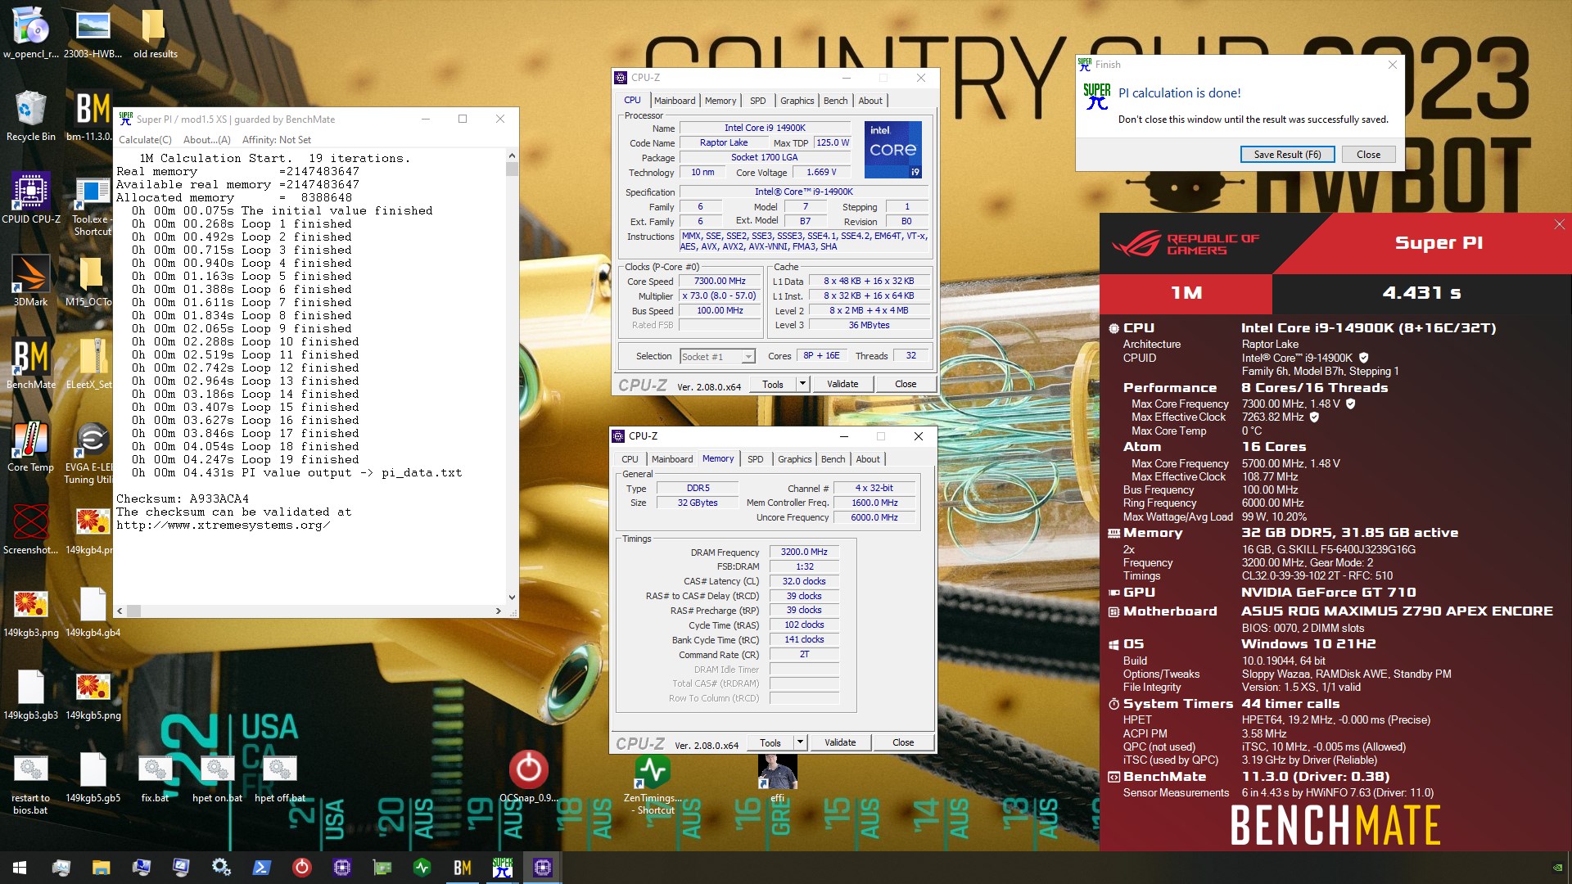Screen dimensions: 1572x884
Task: Open the 149kgb3.png file
Action: point(30,612)
